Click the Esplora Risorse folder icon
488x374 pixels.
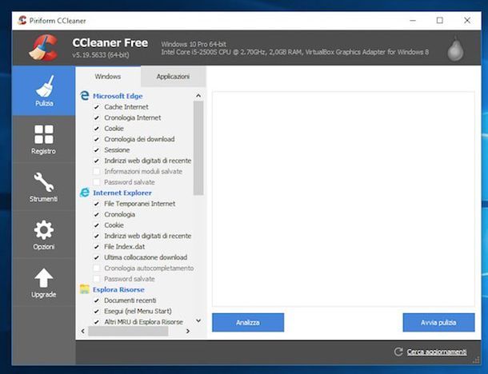click(x=84, y=289)
